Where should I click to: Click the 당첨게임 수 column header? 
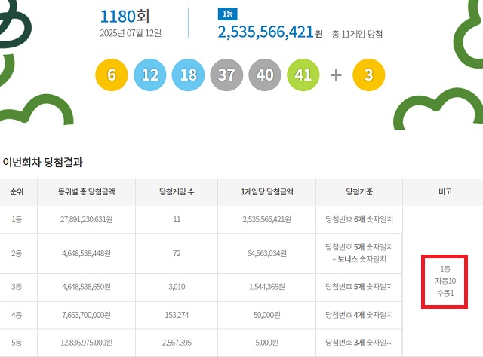(176, 192)
